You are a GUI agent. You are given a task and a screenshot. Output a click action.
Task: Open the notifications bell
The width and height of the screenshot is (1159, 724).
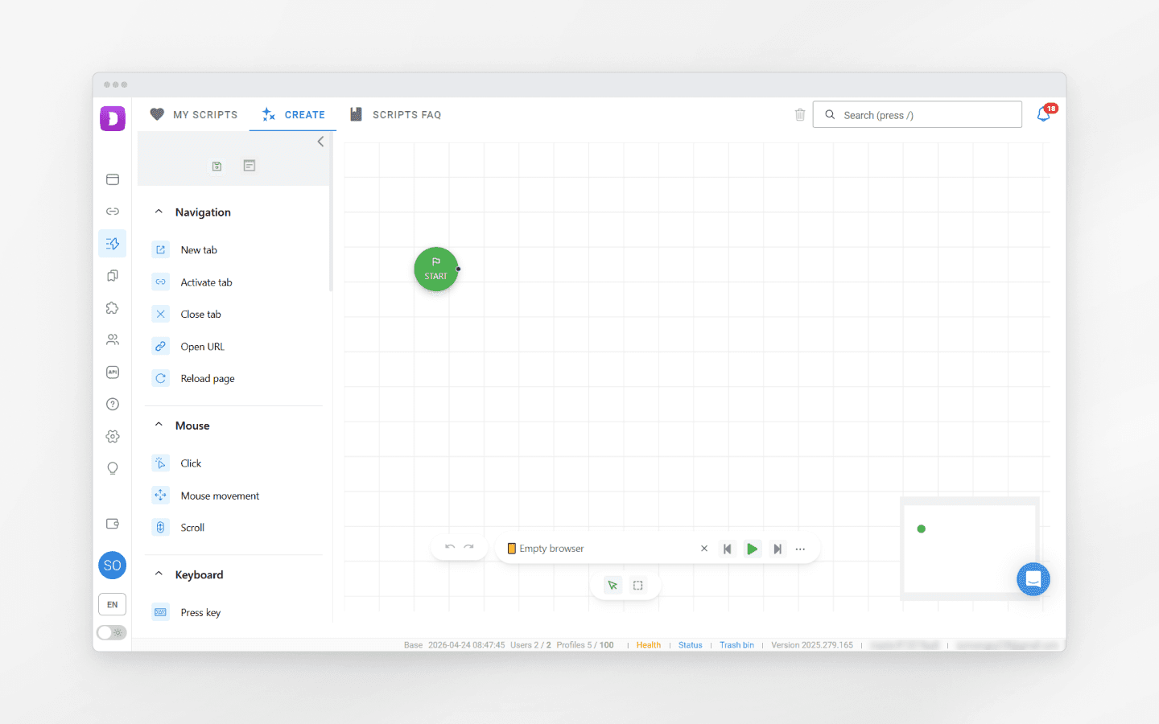tap(1044, 114)
